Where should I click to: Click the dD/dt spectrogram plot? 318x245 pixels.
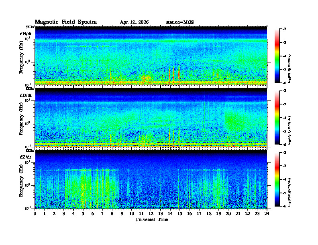point(151,118)
